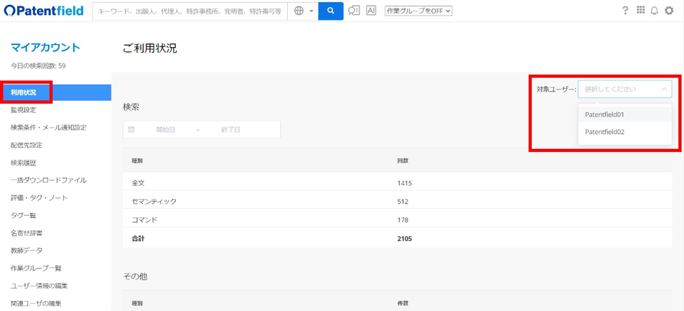Click the ご利用状況 page heading
The image size is (684, 311).
(x=150, y=48)
